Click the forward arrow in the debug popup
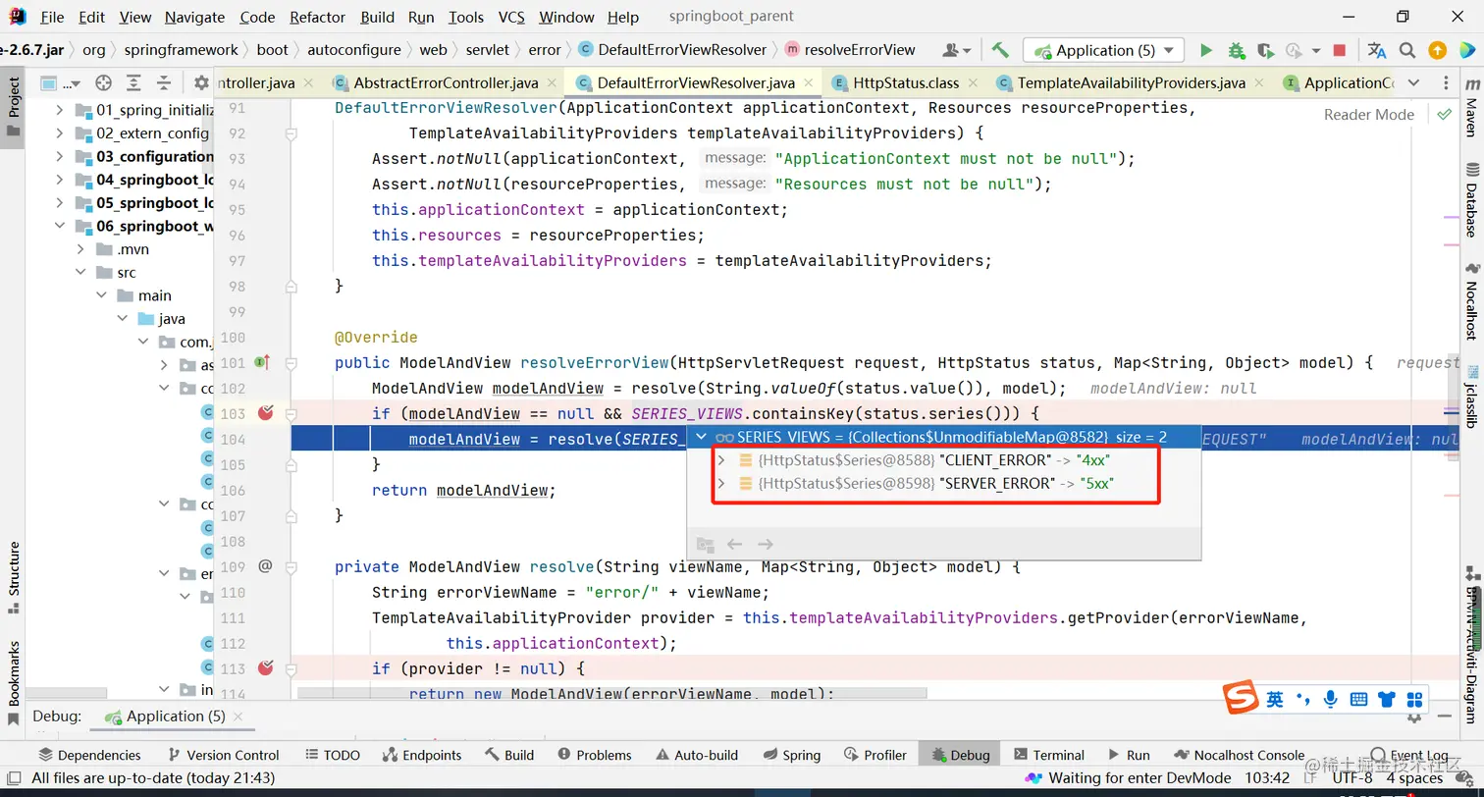Image resolution: width=1484 pixels, height=797 pixels. point(766,544)
